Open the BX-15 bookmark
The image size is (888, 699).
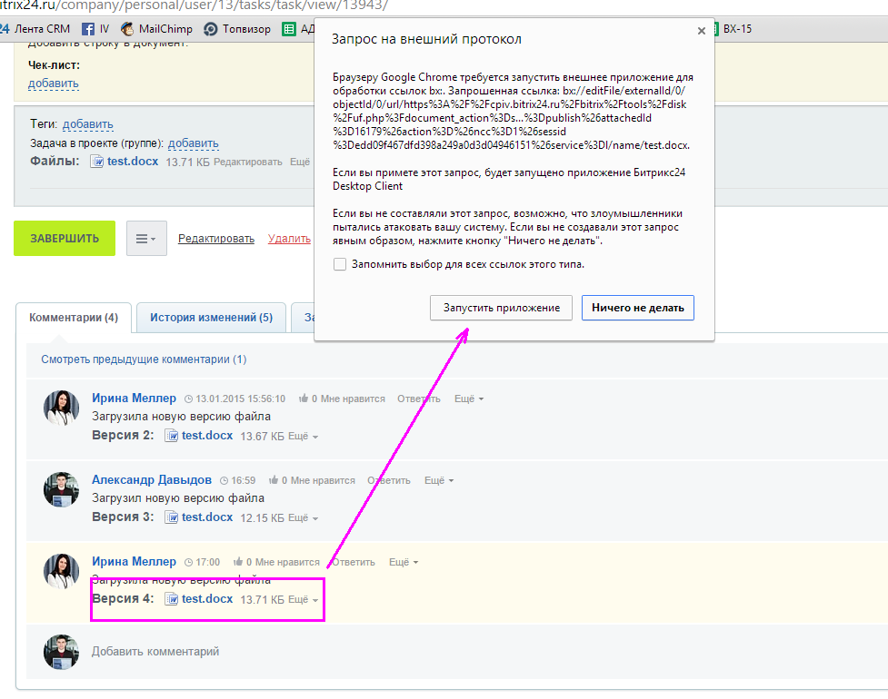point(734,29)
